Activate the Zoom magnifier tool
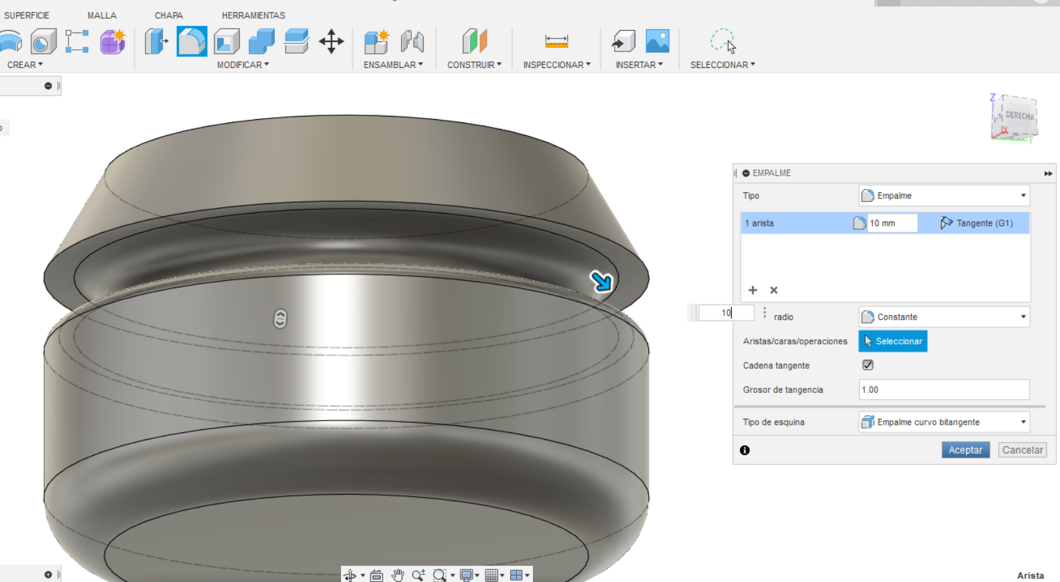Screen dimensions: 1060x582 point(418,575)
